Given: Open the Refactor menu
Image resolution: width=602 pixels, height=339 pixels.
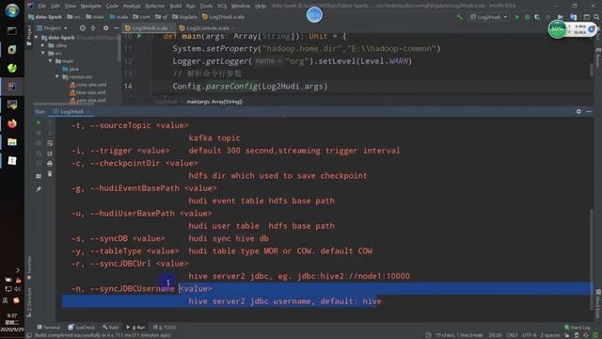Looking at the screenshot, I should tap(154, 6).
